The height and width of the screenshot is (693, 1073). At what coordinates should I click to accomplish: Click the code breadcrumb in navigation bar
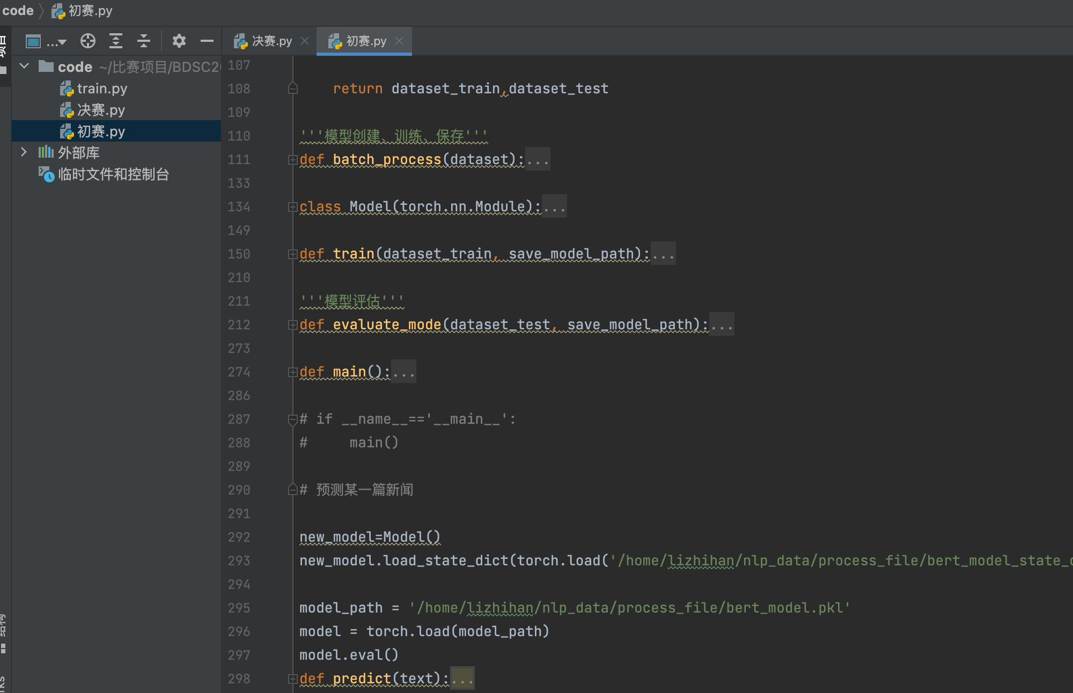coord(18,11)
